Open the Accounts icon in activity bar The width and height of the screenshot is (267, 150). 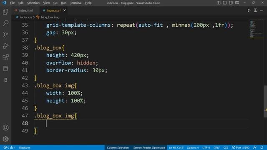pyautogui.click(x=5, y=127)
